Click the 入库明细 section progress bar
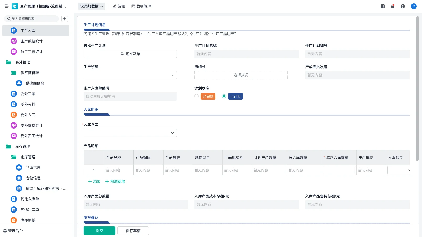422x237 pixels. 97,115
